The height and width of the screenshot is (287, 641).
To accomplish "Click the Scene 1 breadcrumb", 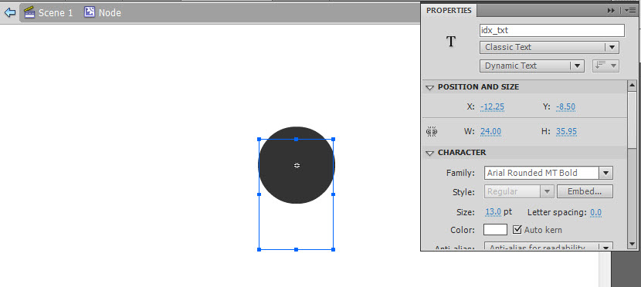I will pyautogui.click(x=56, y=12).
